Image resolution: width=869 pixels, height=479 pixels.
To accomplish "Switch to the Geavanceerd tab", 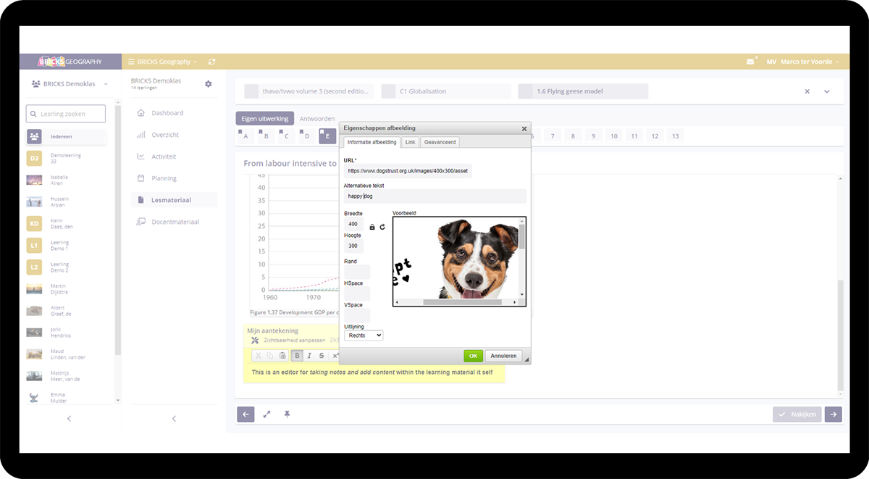I will pyautogui.click(x=440, y=142).
